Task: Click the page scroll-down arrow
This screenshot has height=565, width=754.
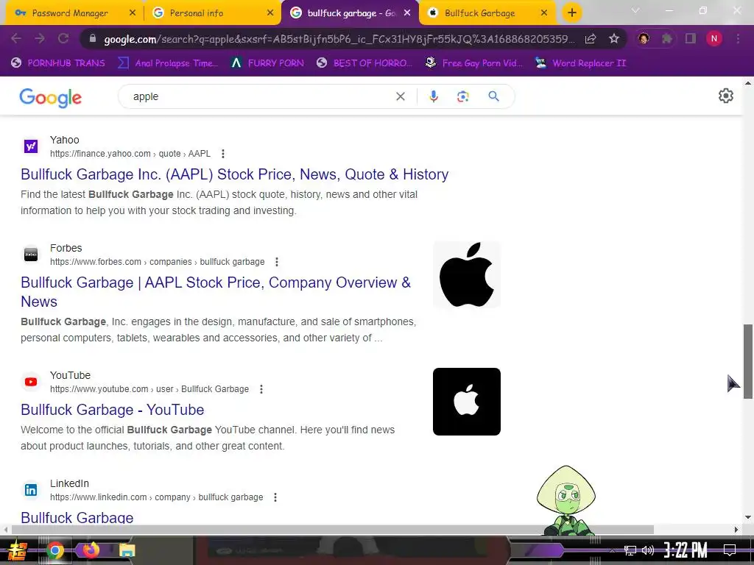Action: coord(748,517)
